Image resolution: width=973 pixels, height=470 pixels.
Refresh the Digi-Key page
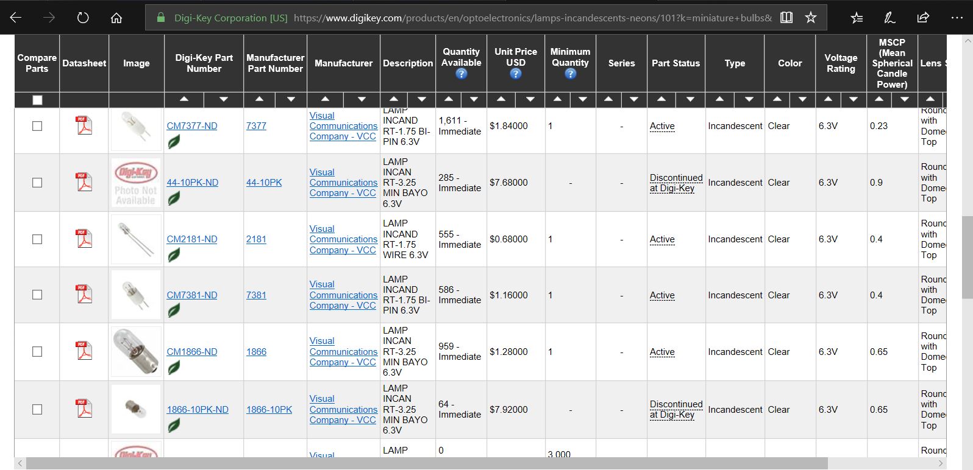coord(83,18)
